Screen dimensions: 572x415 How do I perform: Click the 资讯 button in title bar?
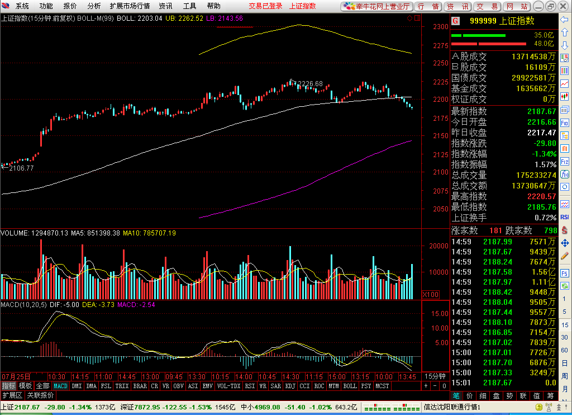pyautogui.click(x=458, y=6)
